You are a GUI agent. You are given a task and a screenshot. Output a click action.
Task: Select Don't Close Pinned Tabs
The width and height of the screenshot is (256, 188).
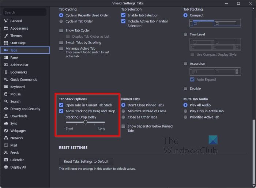pyautogui.click(x=123, y=105)
